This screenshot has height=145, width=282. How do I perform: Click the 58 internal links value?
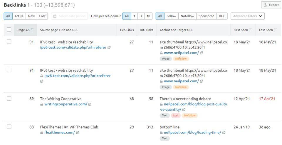151,99
